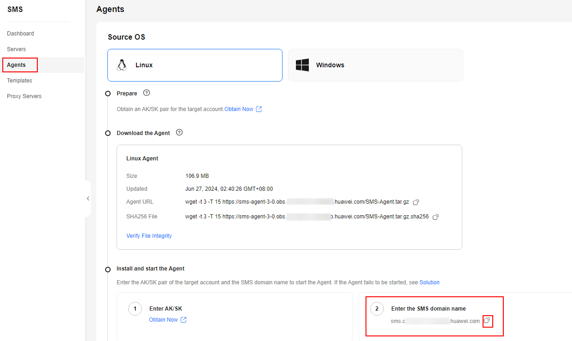572x341 pixels.
Task: Click the Updated date Jun 27, 2024 value
Action: pyautogui.click(x=229, y=189)
